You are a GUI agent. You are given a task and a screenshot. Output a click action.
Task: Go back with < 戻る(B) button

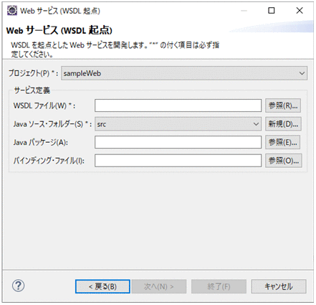102,286
